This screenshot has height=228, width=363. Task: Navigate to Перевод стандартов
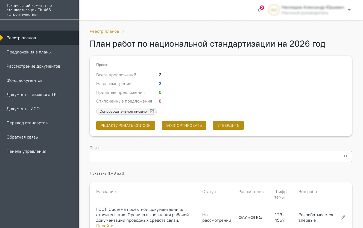pos(27,123)
